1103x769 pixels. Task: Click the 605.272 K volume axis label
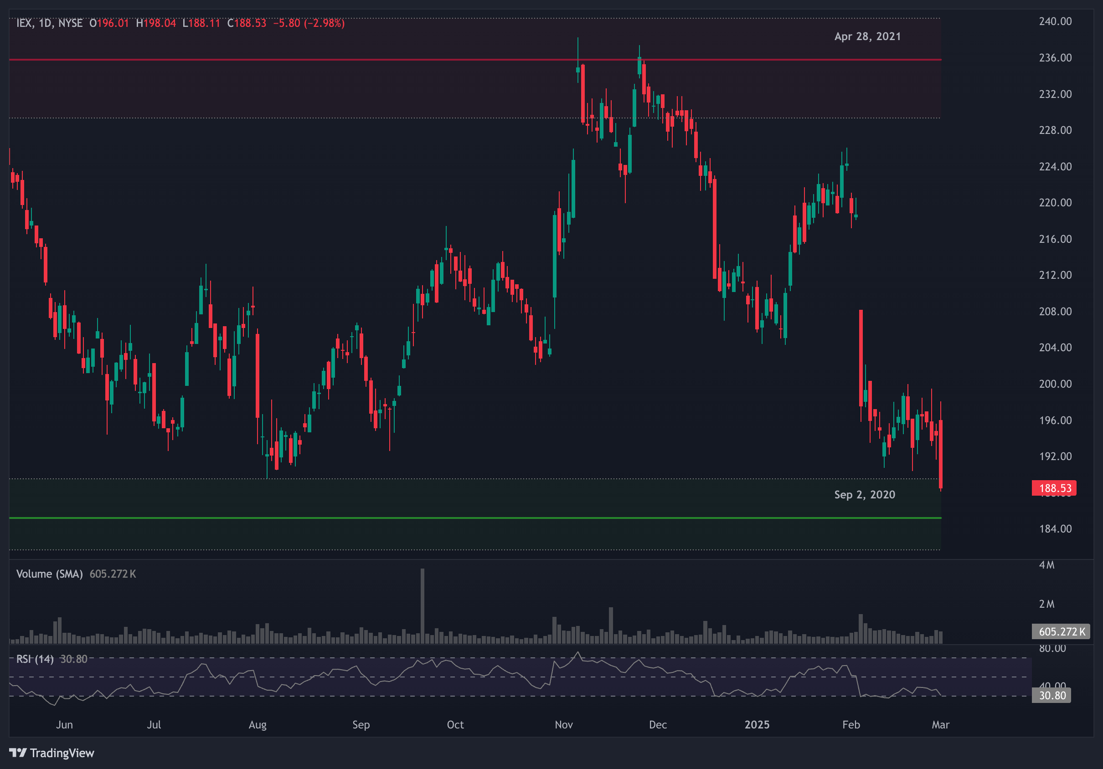(x=1061, y=632)
